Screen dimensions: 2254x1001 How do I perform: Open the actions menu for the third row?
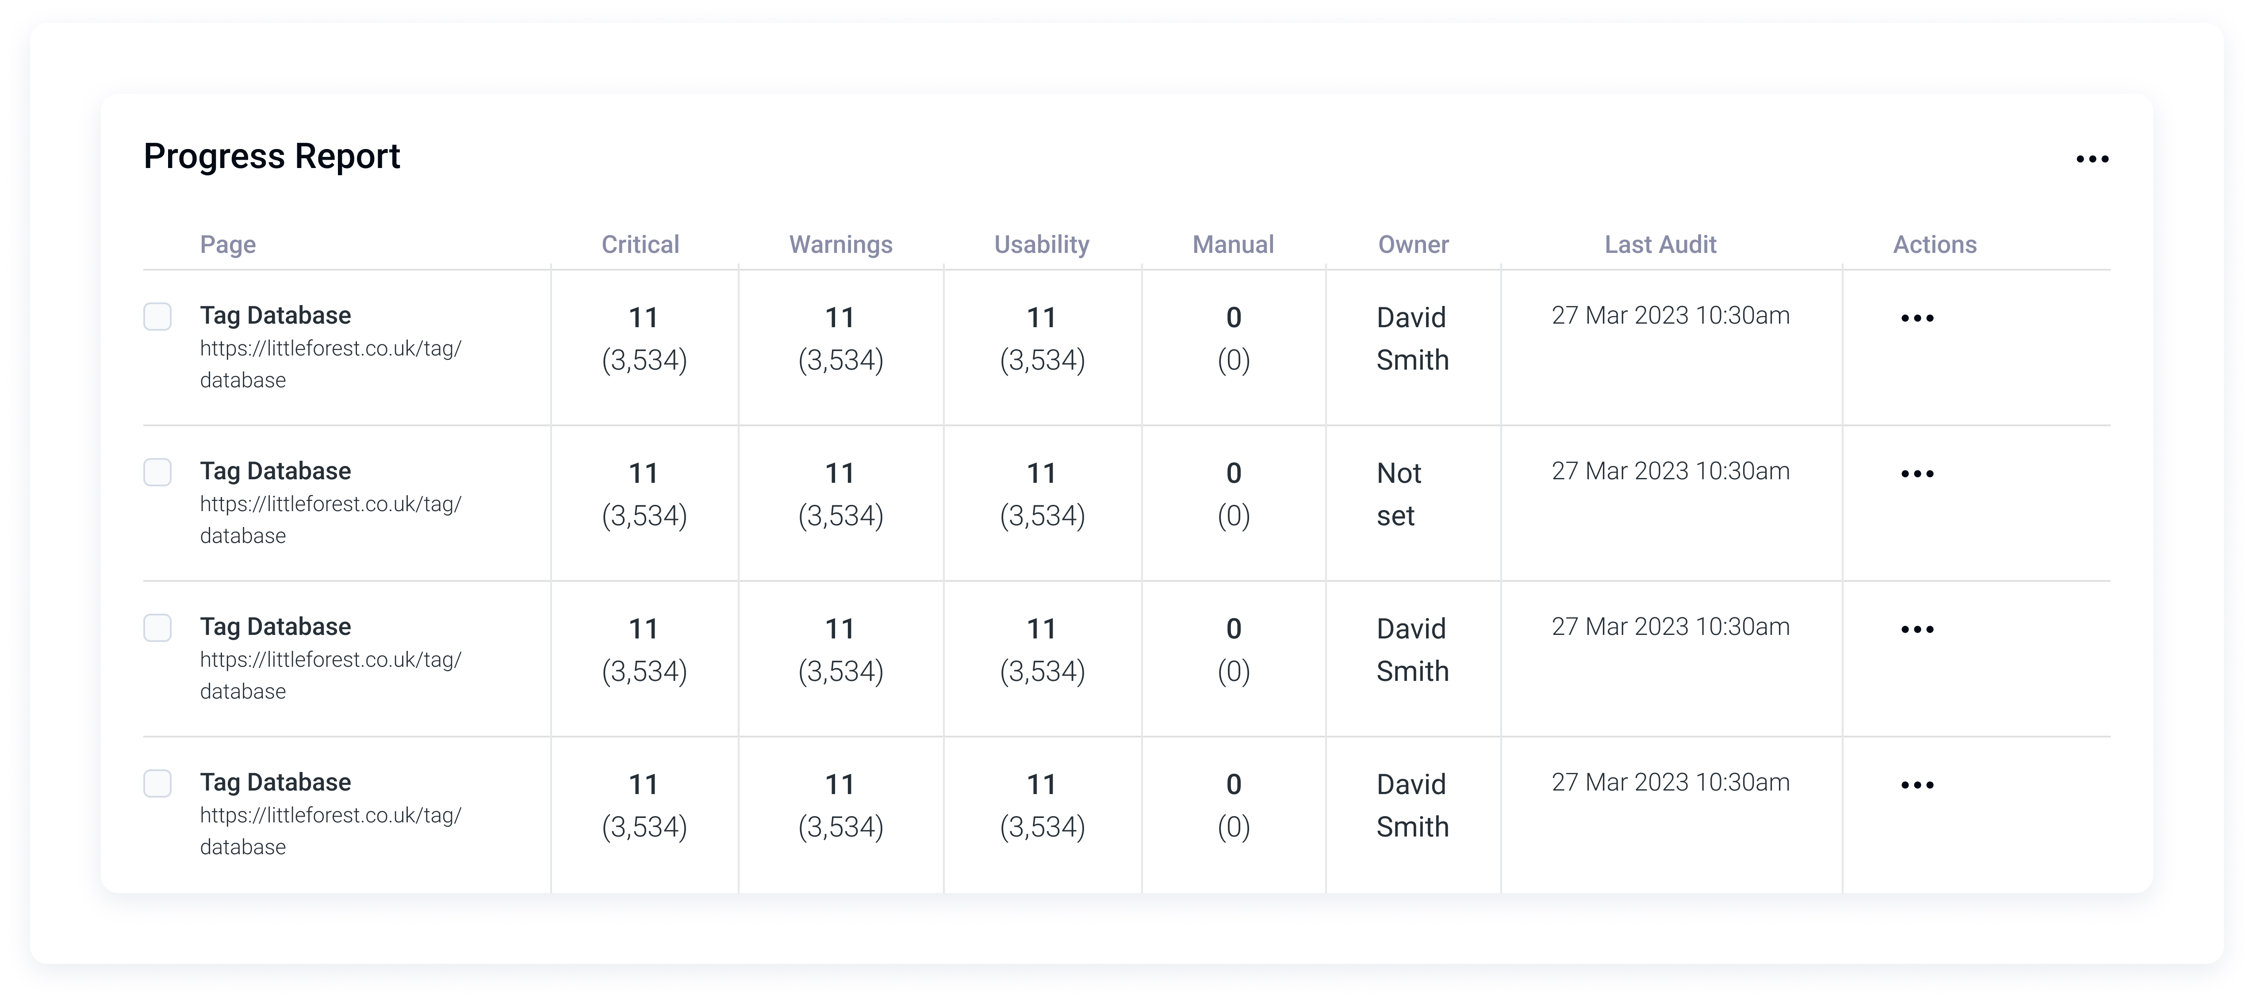[x=1917, y=628]
